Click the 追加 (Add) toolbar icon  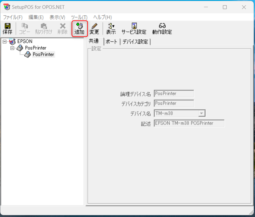tap(80, 28)
